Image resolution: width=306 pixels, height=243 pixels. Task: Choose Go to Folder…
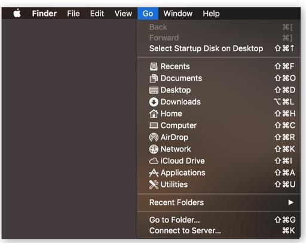pos(219,220)
